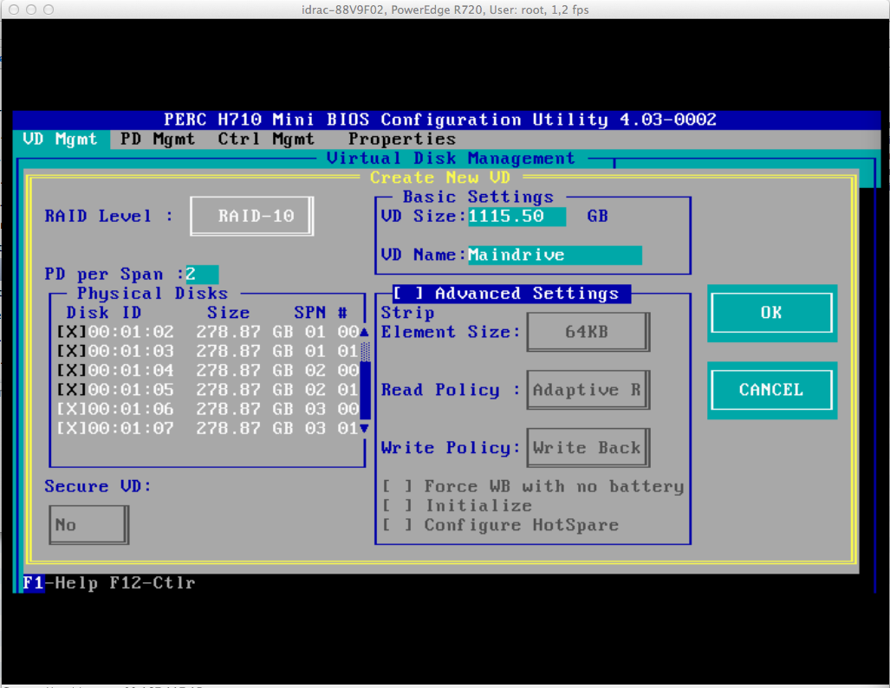Click the PERC H710 Mini BIOS title bar text
Viewport: 890px width, 688px height.
coord(440,120)
